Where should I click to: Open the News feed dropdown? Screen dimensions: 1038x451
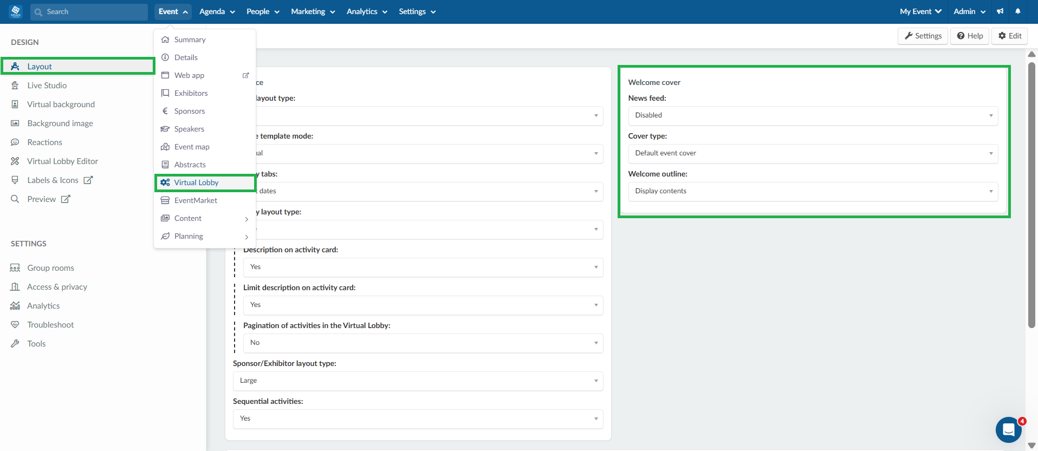coord(813,115)
